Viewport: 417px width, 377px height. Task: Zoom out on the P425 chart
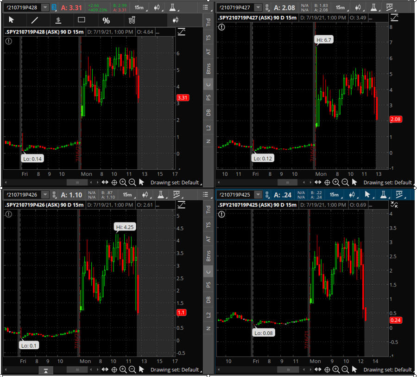tap(345, 370)
